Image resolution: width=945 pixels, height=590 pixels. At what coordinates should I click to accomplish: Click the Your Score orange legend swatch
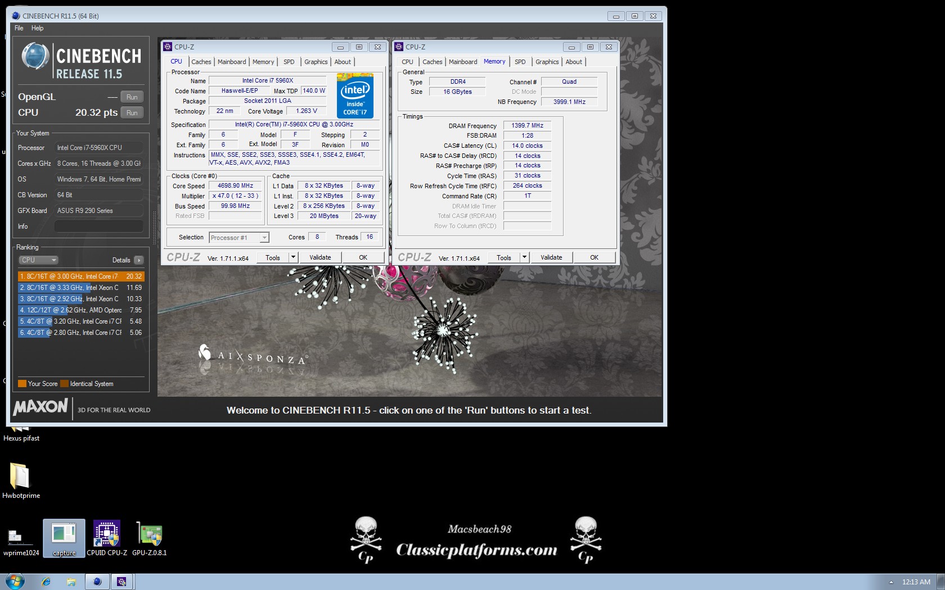22,384
